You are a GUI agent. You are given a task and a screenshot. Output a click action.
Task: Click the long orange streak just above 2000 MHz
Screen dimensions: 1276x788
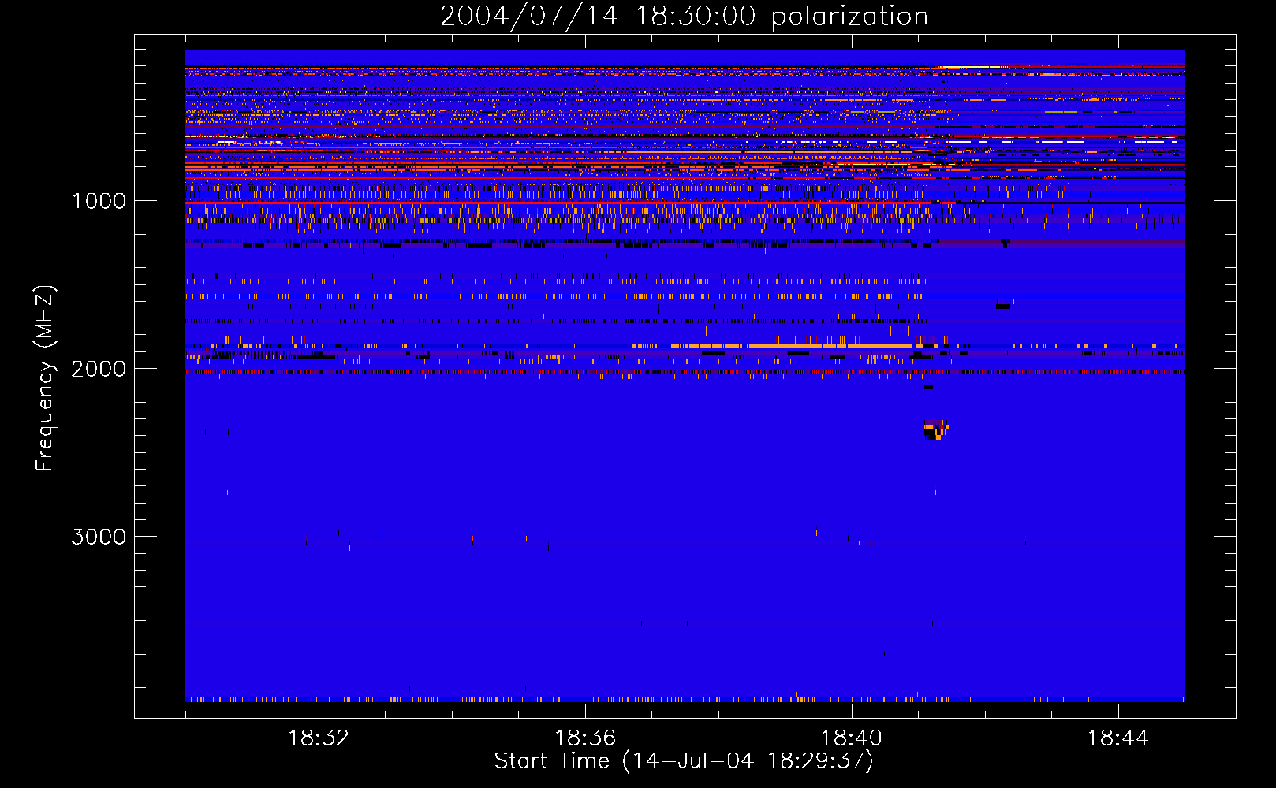(791, 345)
